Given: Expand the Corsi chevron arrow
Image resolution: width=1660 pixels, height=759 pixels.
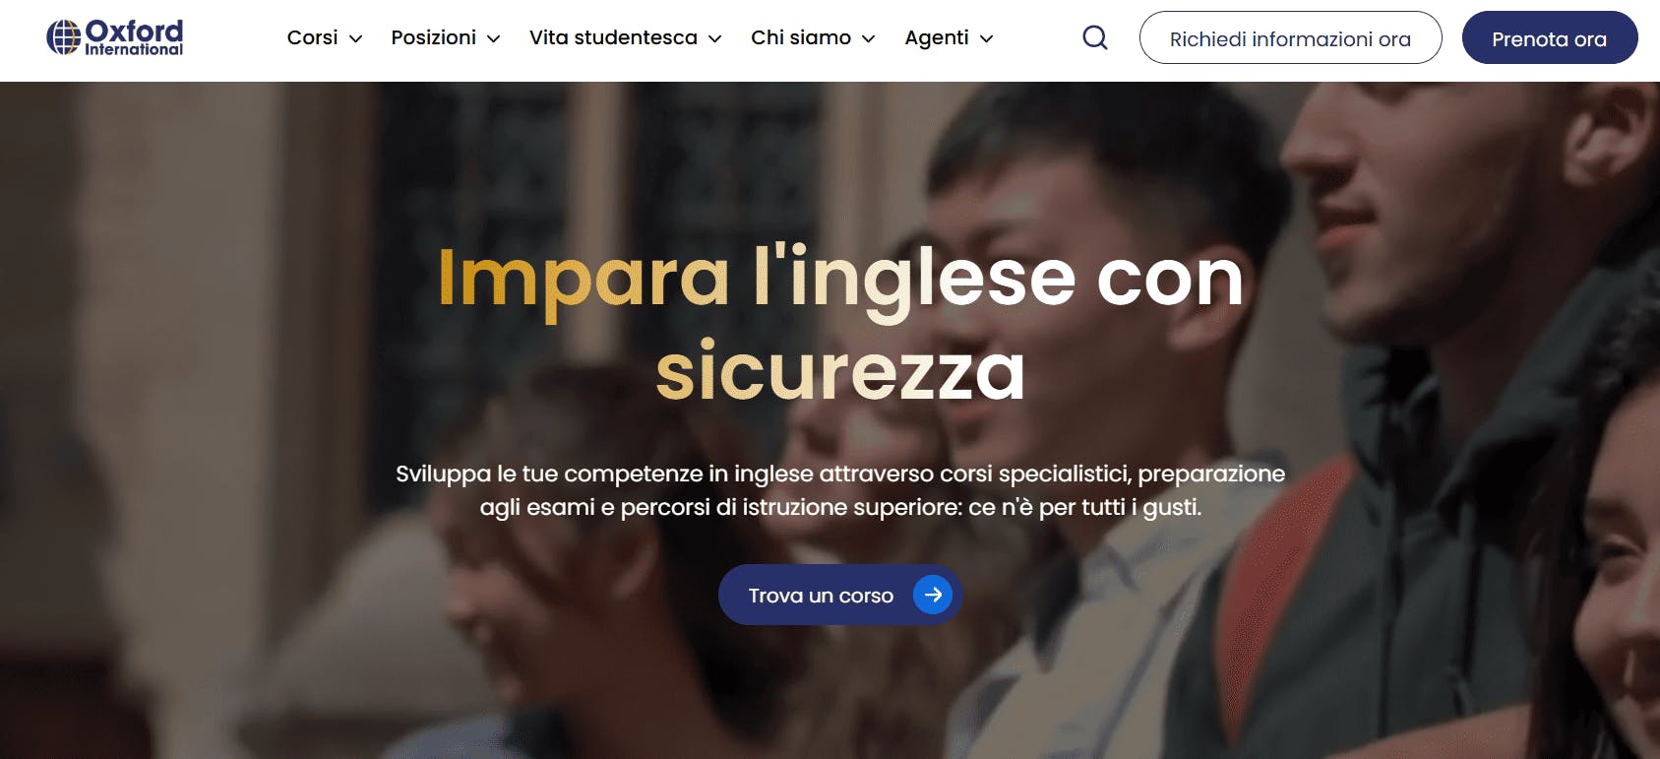Looking at the screenshot, I should [x=356, y=38].
